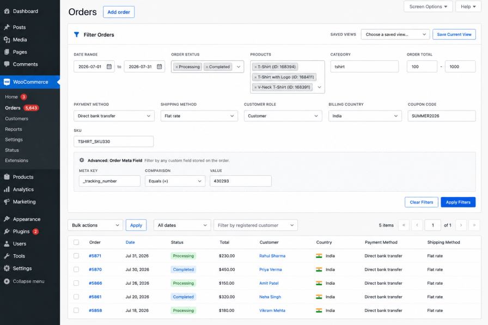Open the Choose a saved view dropdown
The image size is (488, 325).
click(x=395, y=34)
